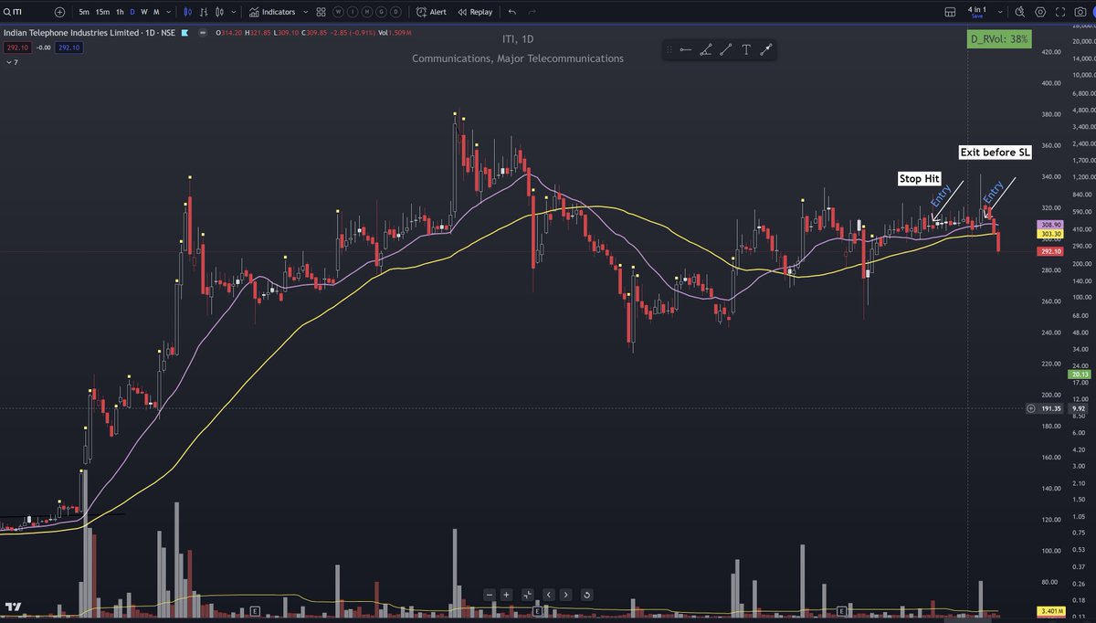The image size is (1096, 623).
Task: Expand the timeframe interval dropdown
Action: pyautogui.click(x=169, y=12)
